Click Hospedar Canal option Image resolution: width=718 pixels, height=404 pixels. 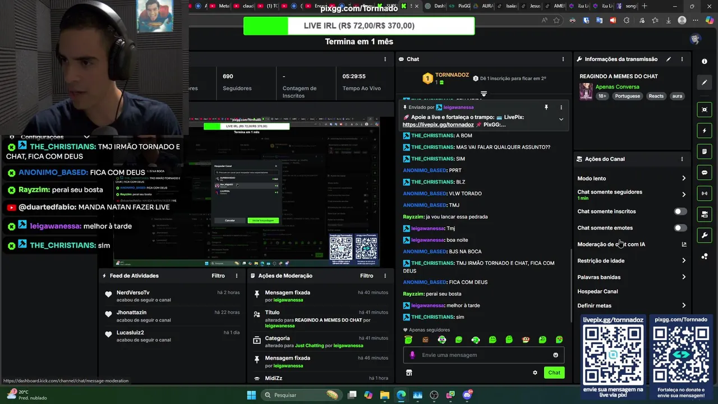[597, 291]
